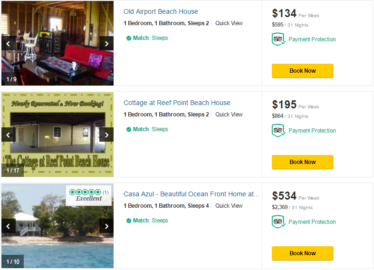Open Quick View for Old Airport Beach House
374x270 pixels.
point(229,23)
